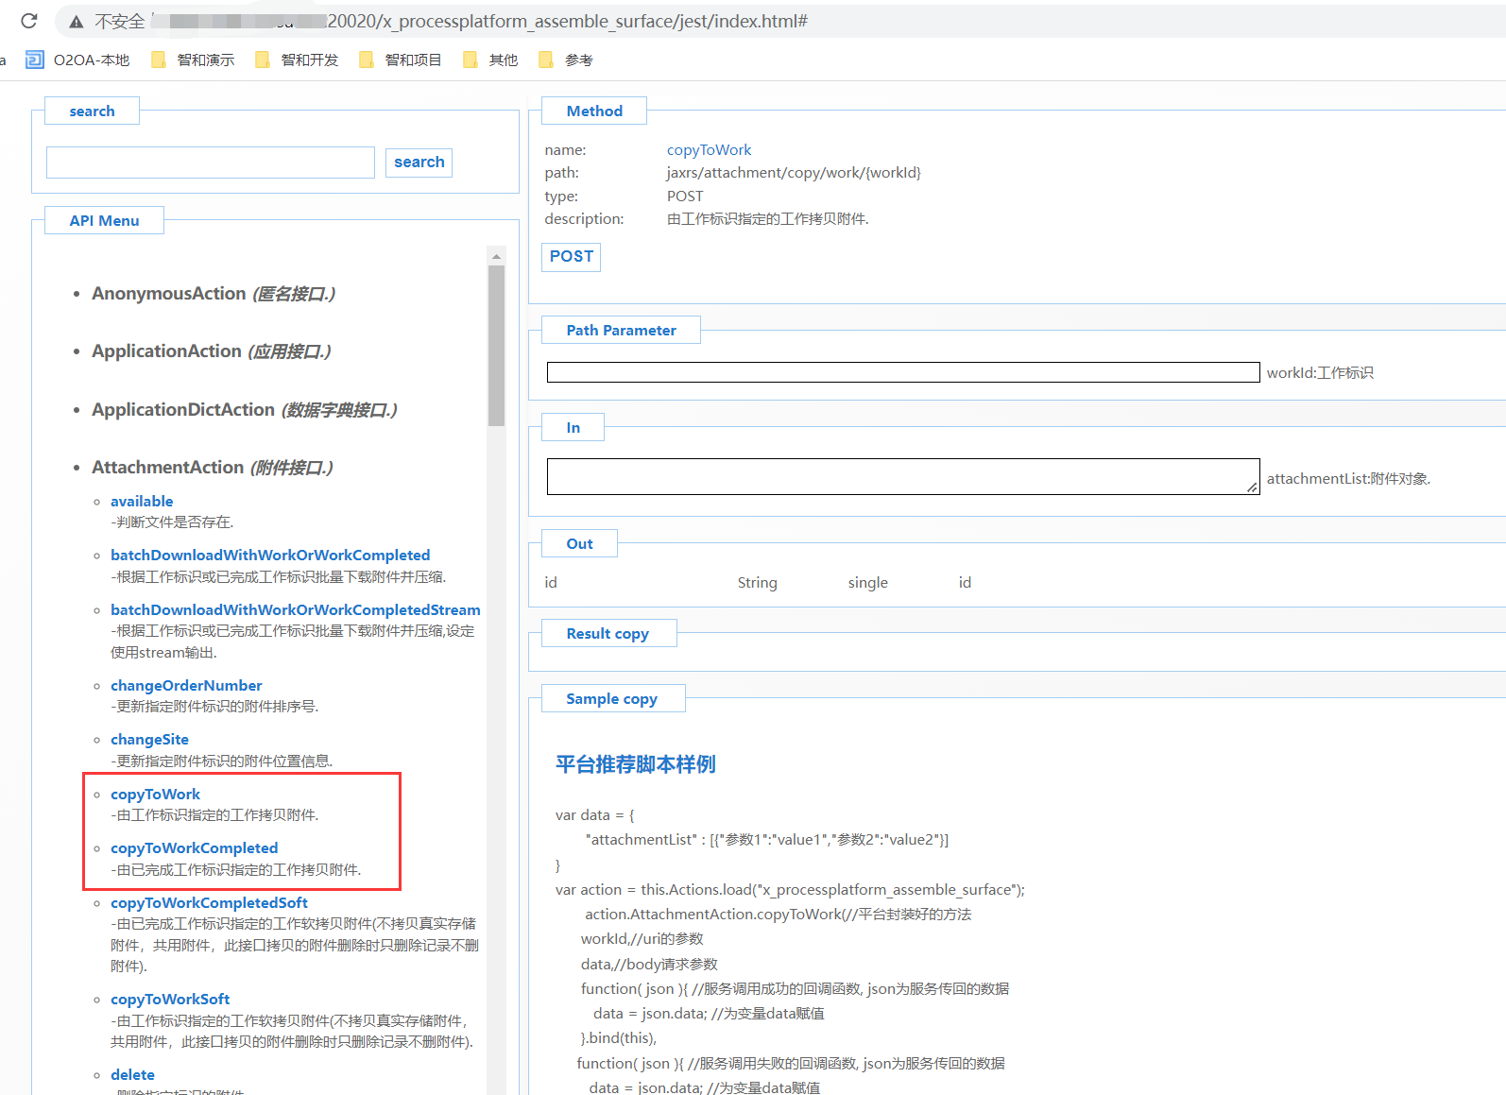1506x1095 pixels.
Task: Click the API menu scrollbar thumb
Action: click(496, 346)
